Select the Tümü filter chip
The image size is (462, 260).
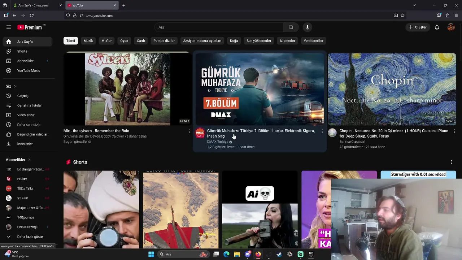click(x=71, y=41)
